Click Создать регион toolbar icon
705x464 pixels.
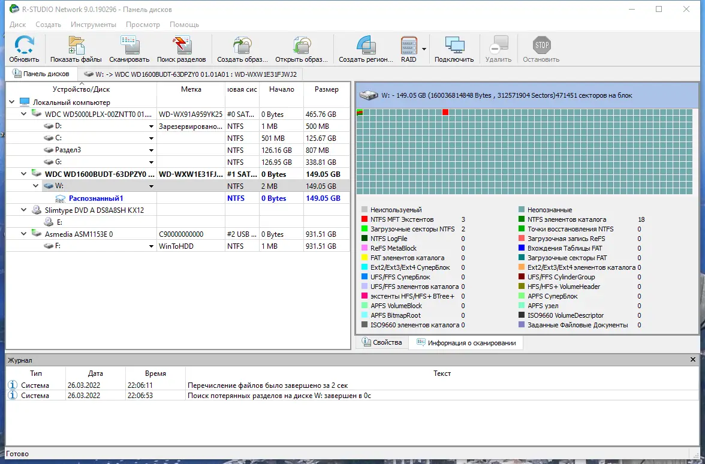(x=366, y=49)
